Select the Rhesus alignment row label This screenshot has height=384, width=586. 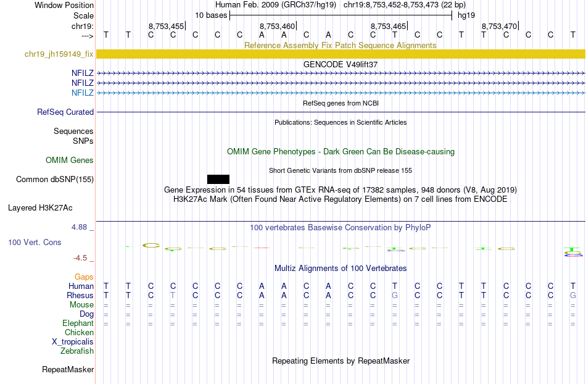[80, 295]
